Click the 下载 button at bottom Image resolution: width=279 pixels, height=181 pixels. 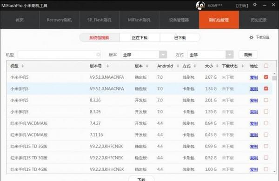tap(141, 179)
